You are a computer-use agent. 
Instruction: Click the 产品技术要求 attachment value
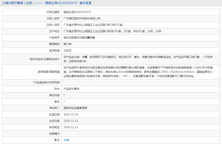(x=71, y=89)
